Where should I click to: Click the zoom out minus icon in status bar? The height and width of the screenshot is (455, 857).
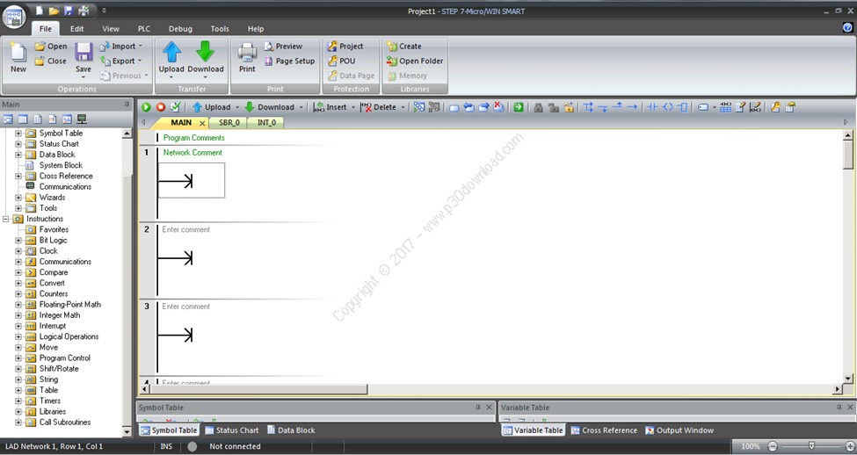(773, 446)
